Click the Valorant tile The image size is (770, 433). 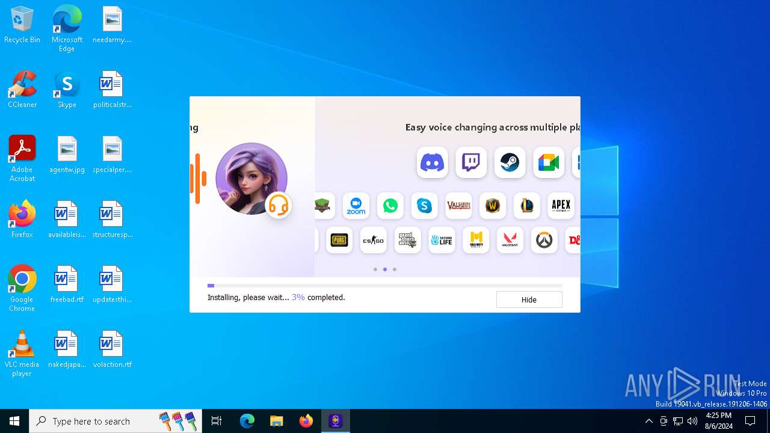click(x=510, y=241)
